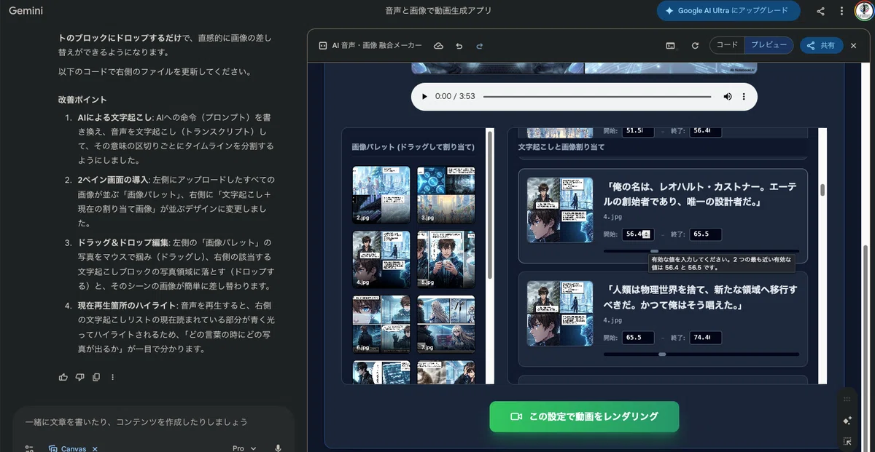Viewport: 875px width, 452px height.
Task: Click the timing slider under the 俺の名は block
Action: [700, 251]
